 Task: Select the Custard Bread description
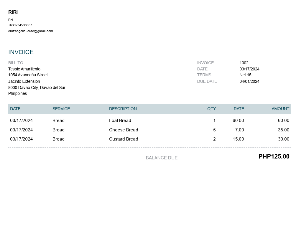[124, 139]
